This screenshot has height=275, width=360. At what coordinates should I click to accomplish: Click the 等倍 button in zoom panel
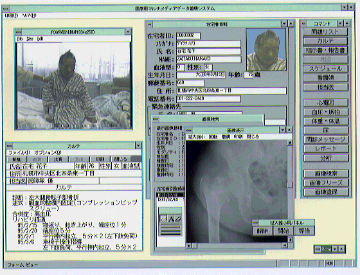click(304, 231)
